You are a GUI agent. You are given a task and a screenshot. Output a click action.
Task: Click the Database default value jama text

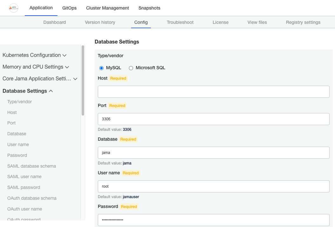click(x=127, y=163)
